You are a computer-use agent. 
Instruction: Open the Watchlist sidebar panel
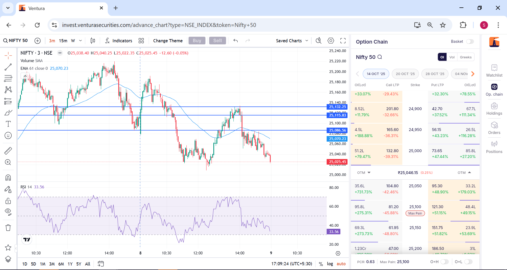pyautogui.click(x=494, y=71)
